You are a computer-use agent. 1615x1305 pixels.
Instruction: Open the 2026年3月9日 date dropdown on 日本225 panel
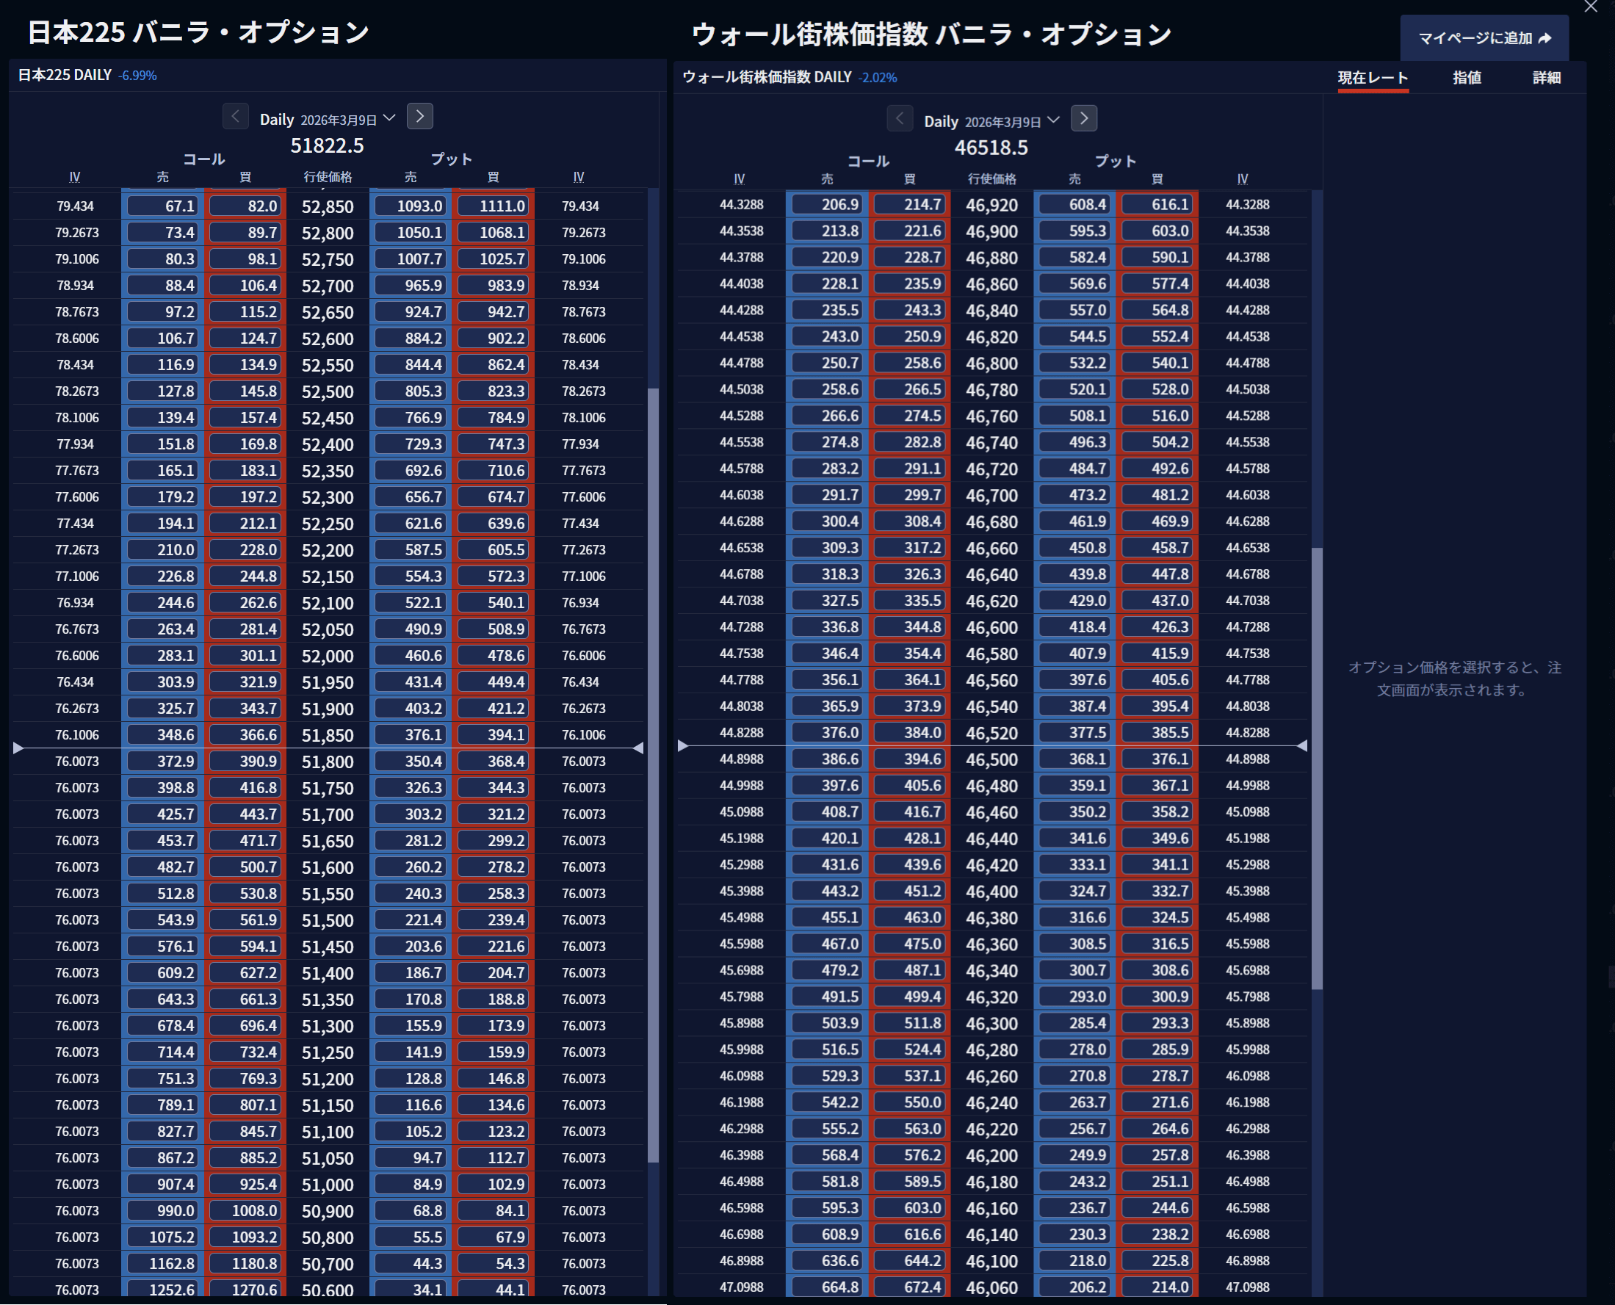pos(346,118)
